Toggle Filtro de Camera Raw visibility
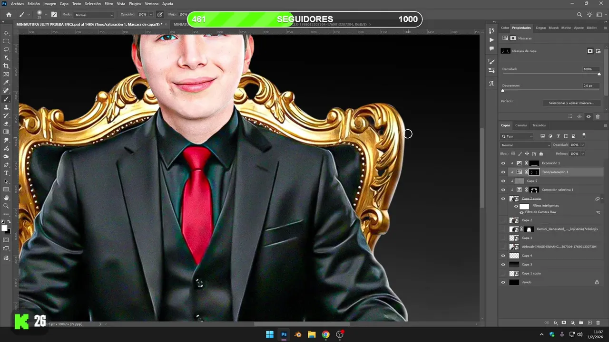The height and width of the screenshot is (342, 609). (521, 212)
